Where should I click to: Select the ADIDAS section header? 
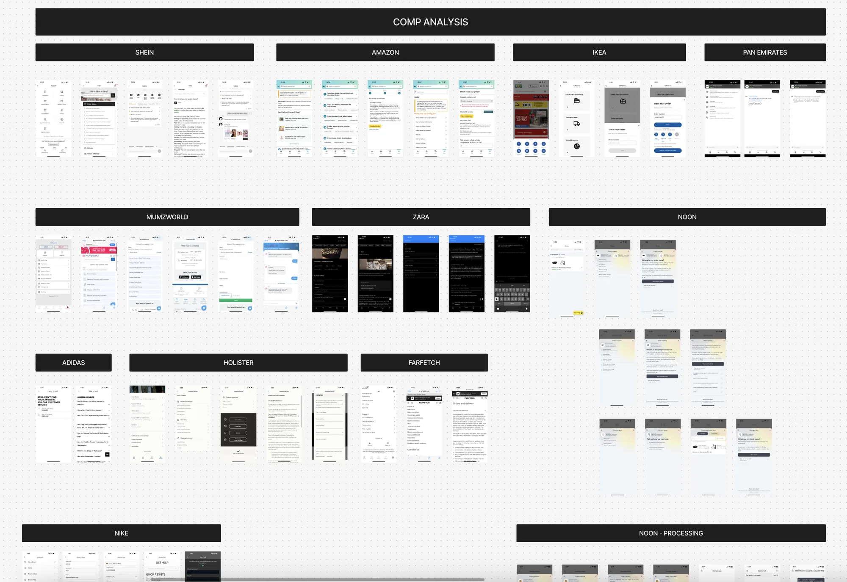[74, 363]
